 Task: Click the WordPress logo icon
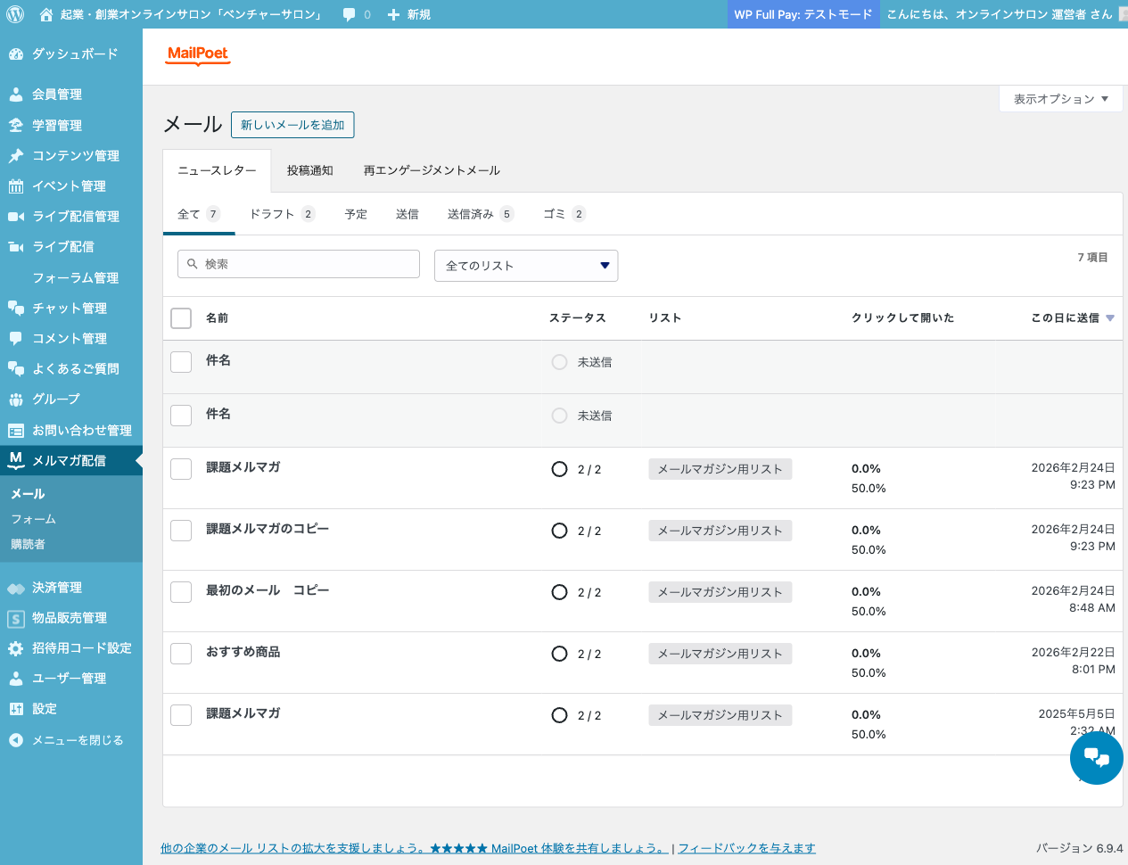tap(15, 14)
